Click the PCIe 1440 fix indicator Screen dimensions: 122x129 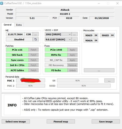[x=56, y=50]
